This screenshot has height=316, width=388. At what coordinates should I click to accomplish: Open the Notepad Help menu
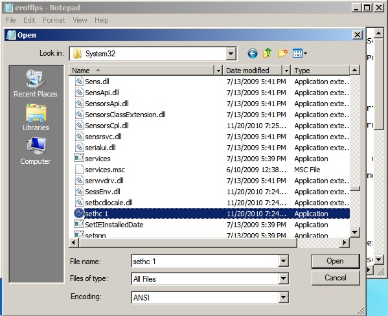(x=102, y=20)
